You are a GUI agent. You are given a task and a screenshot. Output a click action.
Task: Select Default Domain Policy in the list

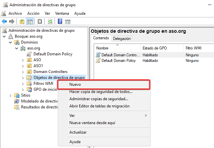(x=118, y=61)
